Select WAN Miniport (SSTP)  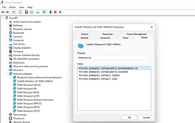(28, 111)
